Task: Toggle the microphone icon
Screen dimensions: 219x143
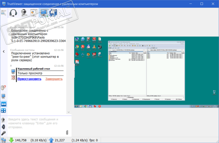Action: [x=3, y=133]
